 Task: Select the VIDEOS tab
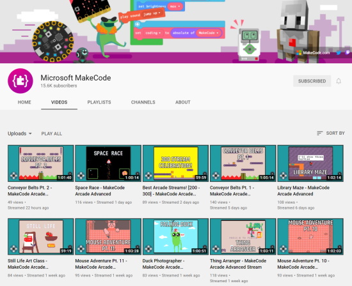pos(60,102)
